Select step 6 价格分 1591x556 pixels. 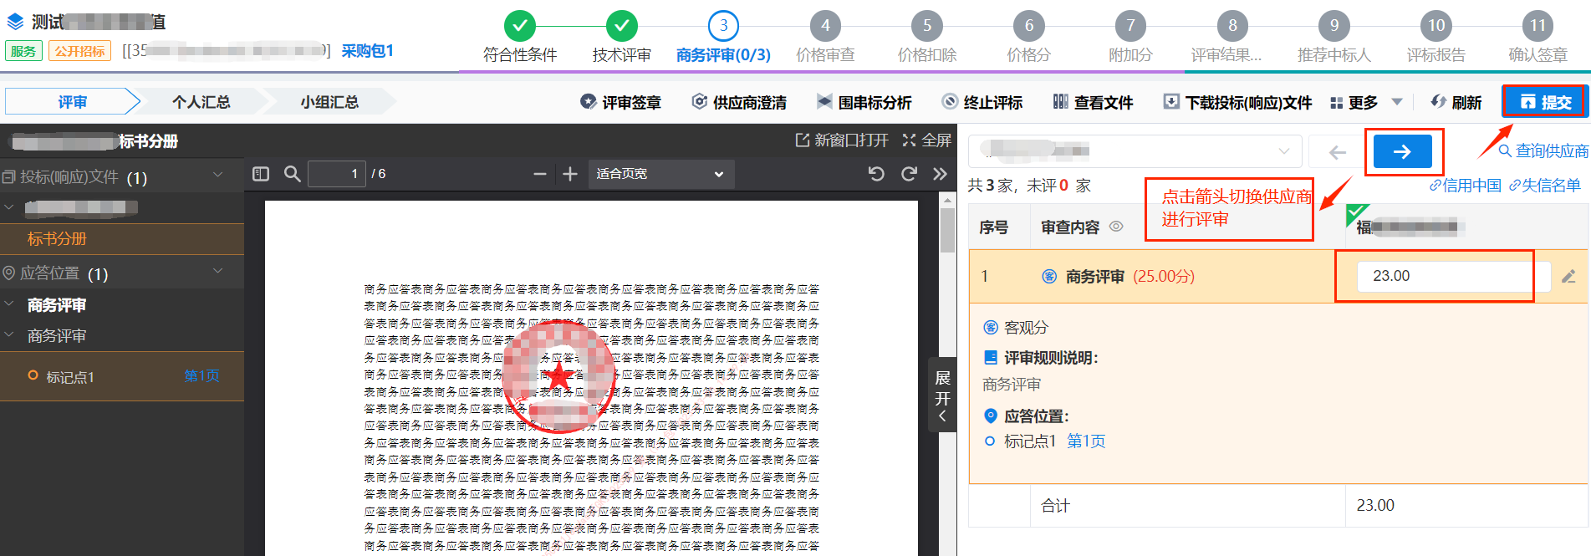click(1029, 38)
